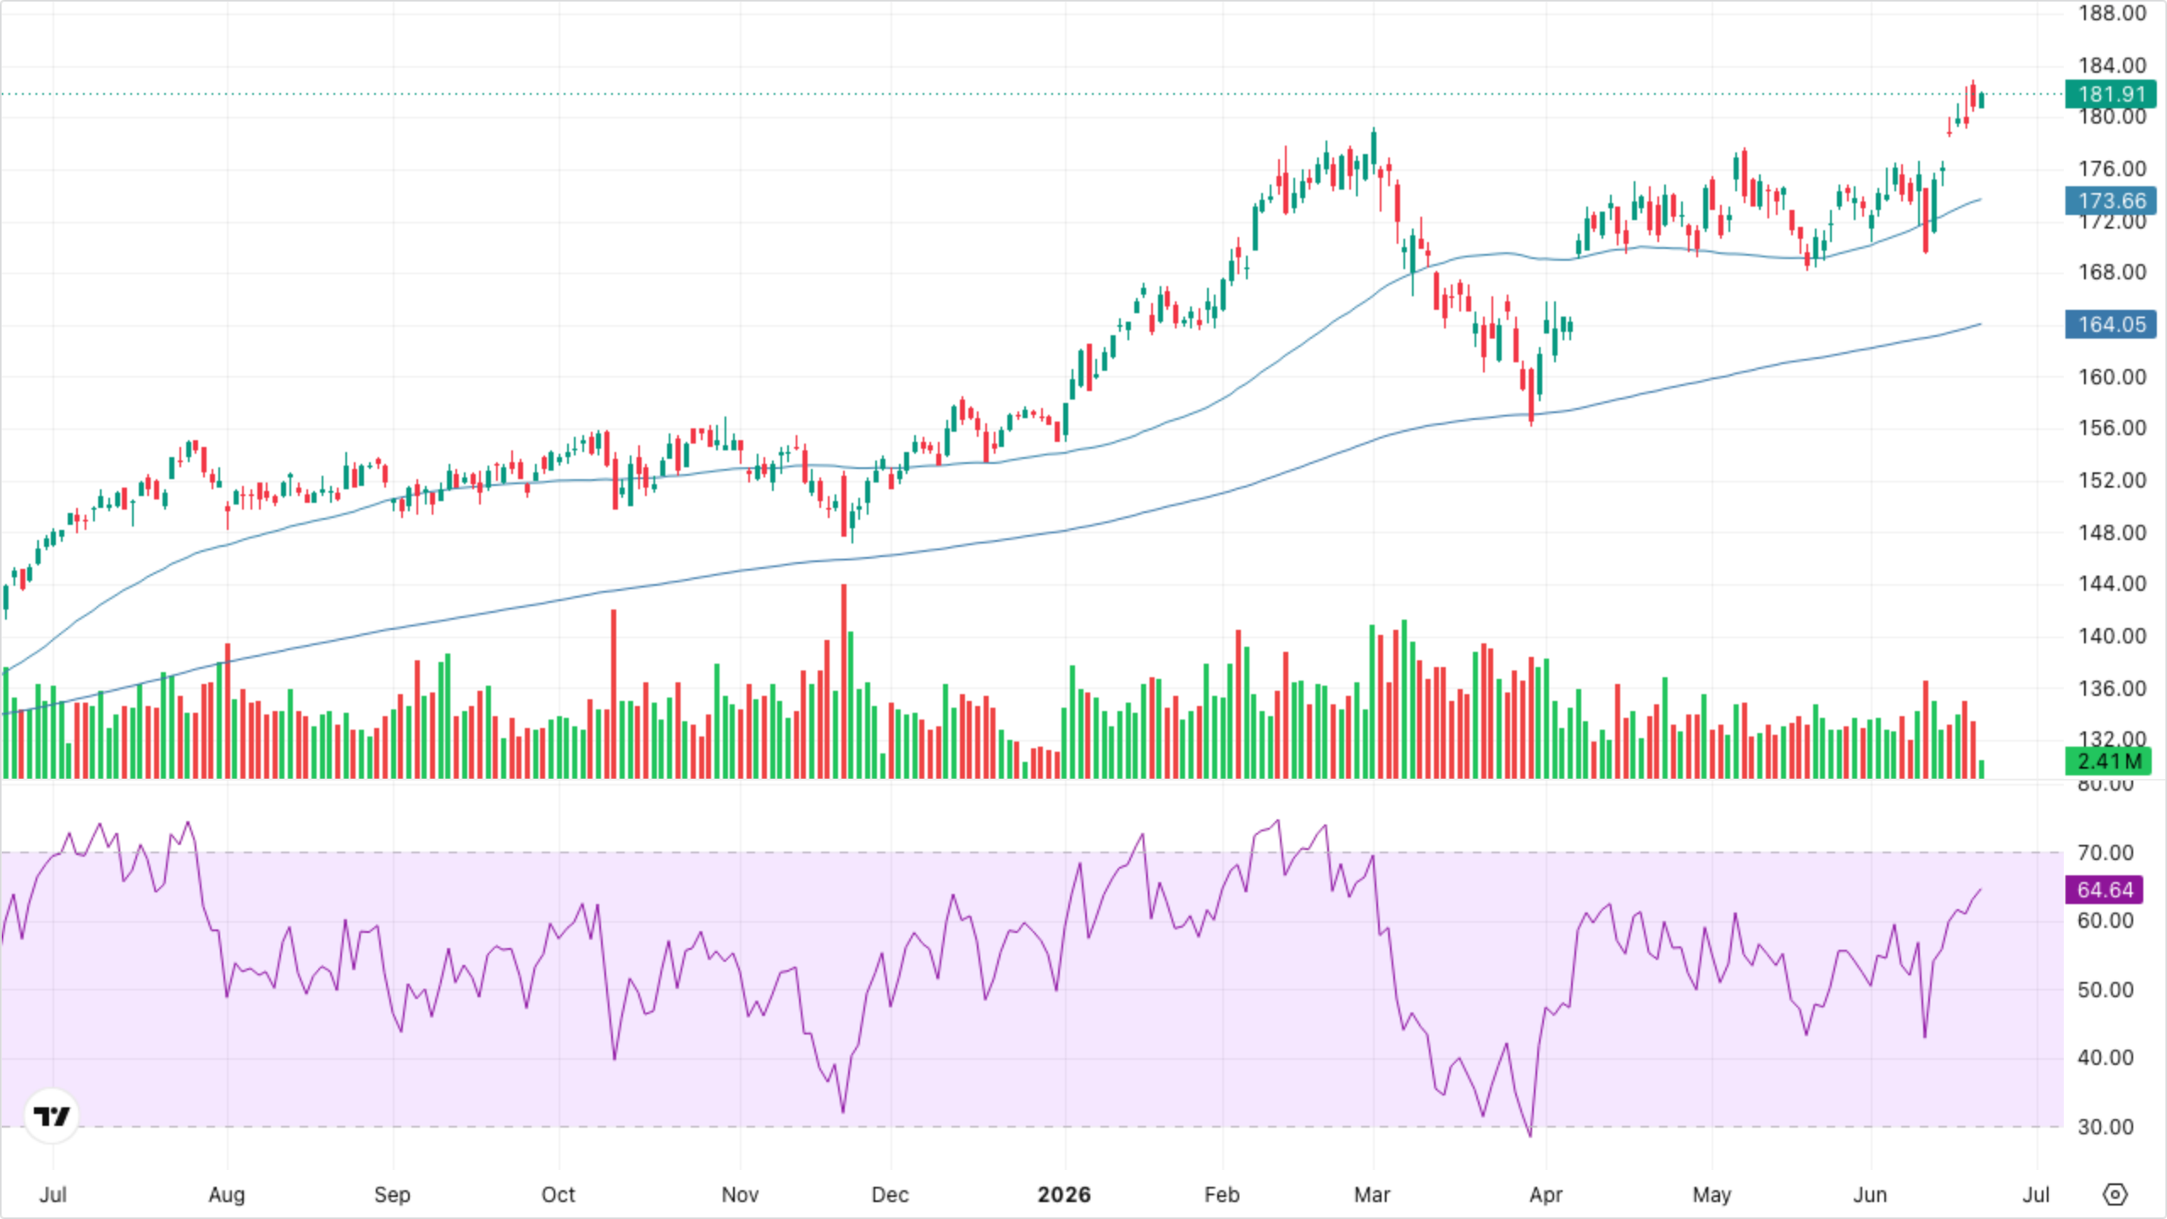2167x1219 pixels.
Task: Open chart settings gear icon
Action: pyautogui.click(x=2115, y=1194)
